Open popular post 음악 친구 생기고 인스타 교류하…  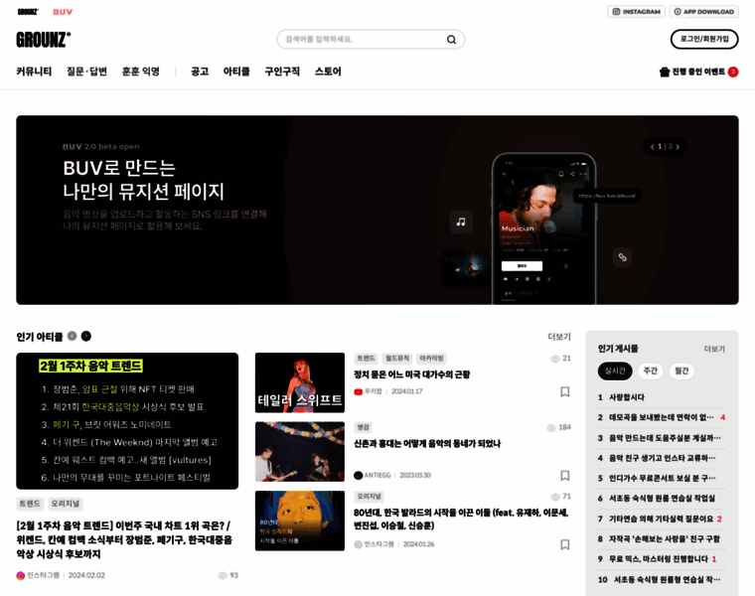663,458
